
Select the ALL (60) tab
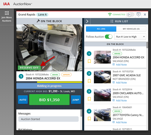[101, 29]
